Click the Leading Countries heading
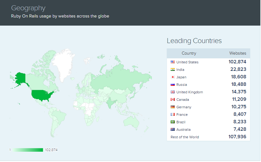Image resolution: width=261 pixels, height=162 pixels. coord(194,41)
